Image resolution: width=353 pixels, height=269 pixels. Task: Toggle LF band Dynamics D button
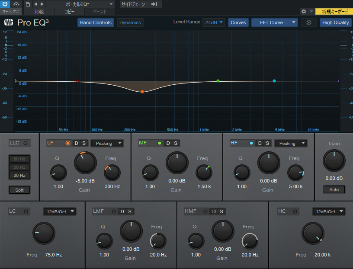coord(76,143)
